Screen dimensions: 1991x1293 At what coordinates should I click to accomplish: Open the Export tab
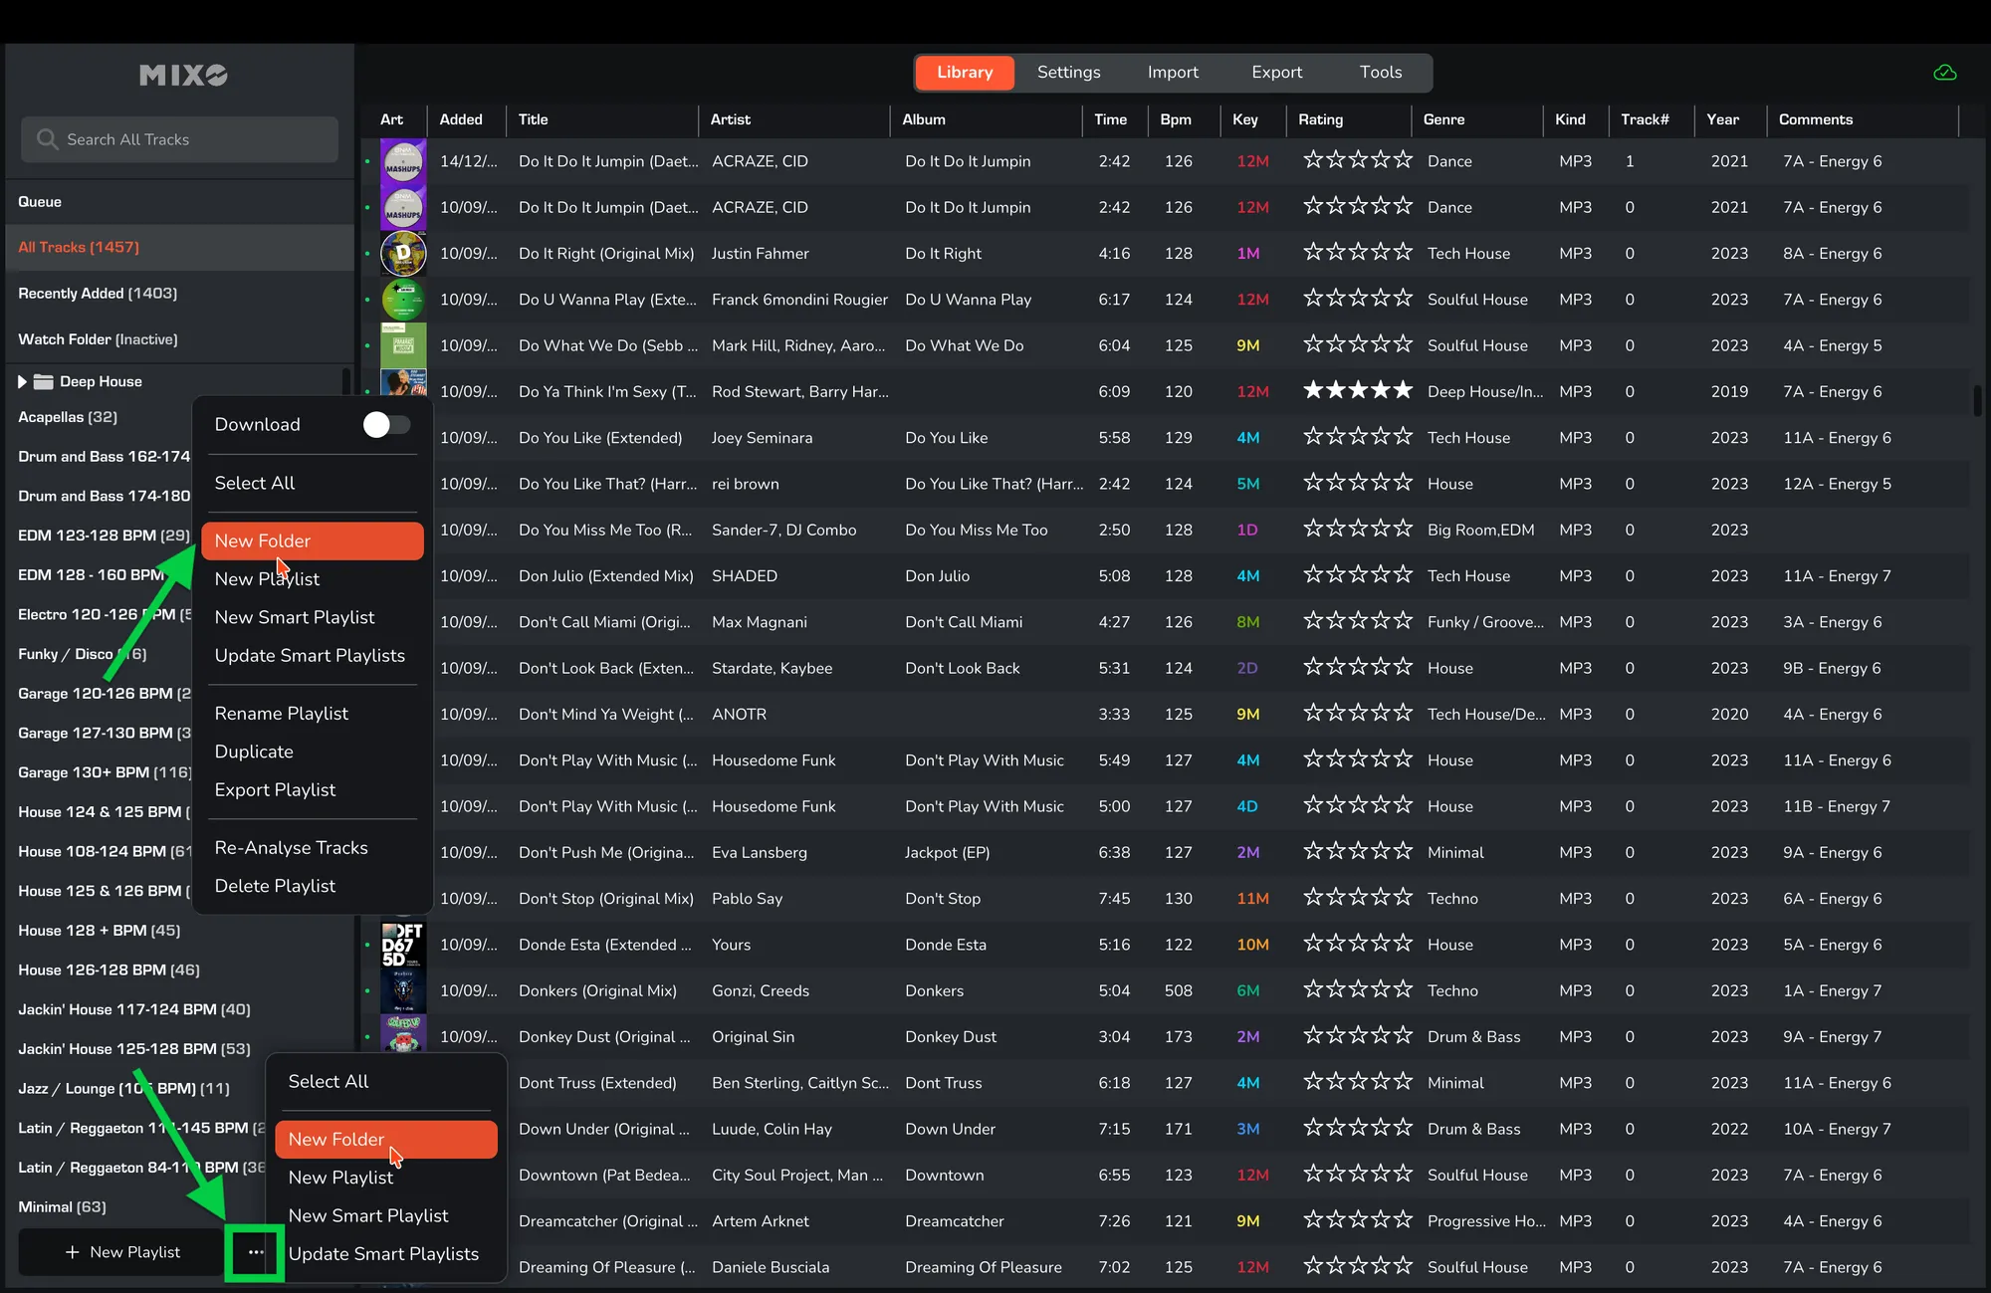pyautogui.click(x=1276, y=73)
